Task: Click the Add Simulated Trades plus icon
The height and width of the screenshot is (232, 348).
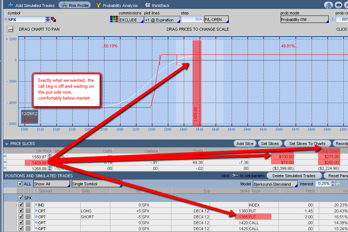Action: tap(10, 5)
